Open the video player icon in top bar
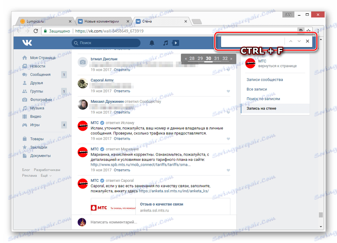337x243 pixels. coord(175,43)
